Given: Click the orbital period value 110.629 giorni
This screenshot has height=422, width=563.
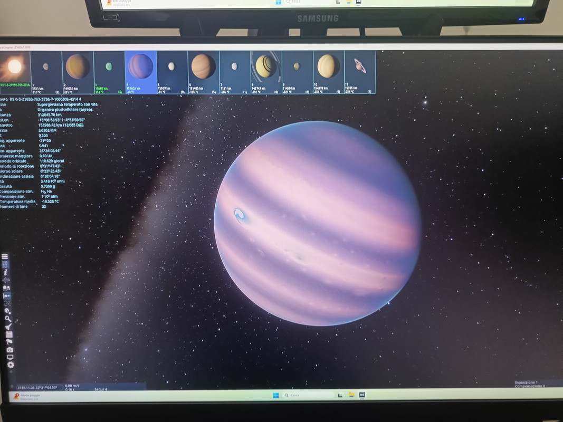Looking at the screenshot, I should [x=52, y=161].
